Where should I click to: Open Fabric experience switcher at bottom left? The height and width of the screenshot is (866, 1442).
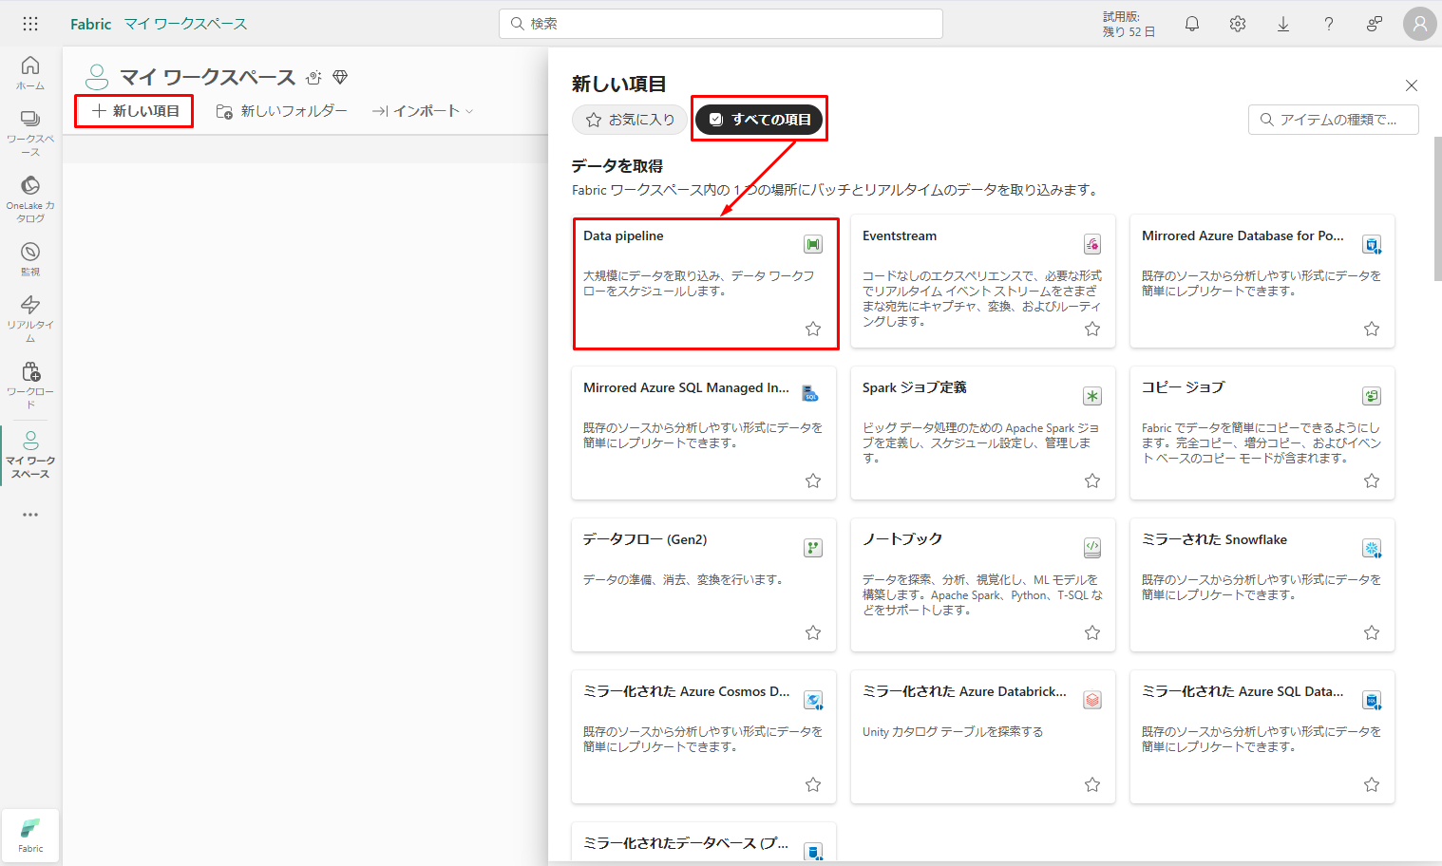point(30,836)
